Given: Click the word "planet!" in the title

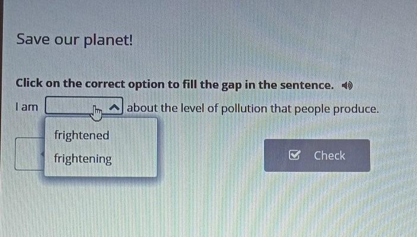Looking at the screenshot, I should pyautogui.click(x=108, y=40).
